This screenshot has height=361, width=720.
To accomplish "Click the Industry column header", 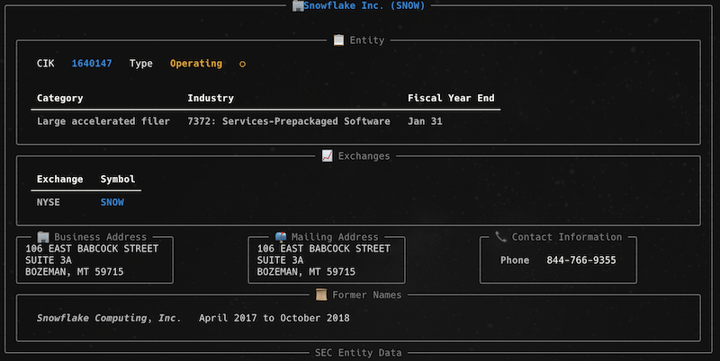I will [x=211, y=98].
